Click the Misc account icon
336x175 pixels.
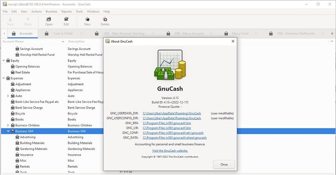[x=17, y=161]
